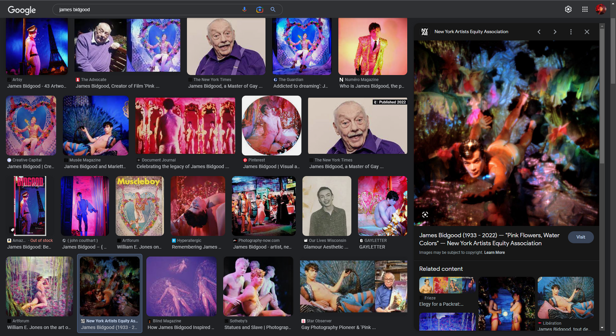
Task: Open the Amazon Bidgood book cover thumbnail
Action: pos(30,206)
